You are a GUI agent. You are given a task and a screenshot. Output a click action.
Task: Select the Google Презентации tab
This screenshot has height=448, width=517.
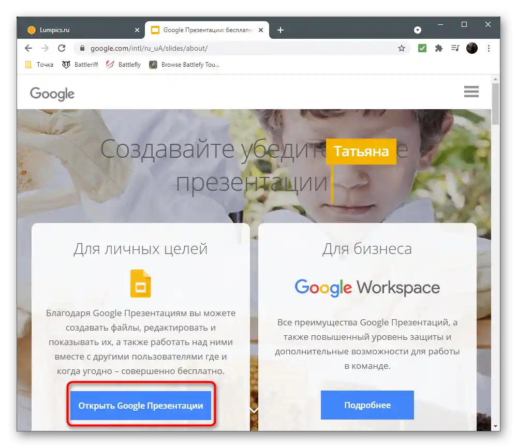(207, 30)
